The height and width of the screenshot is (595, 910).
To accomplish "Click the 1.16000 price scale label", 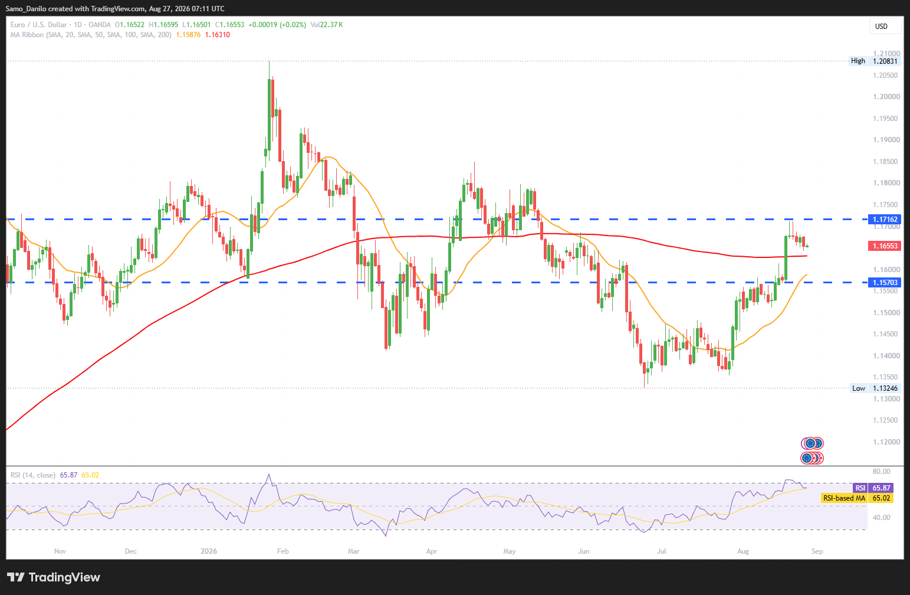I will coord(886,270).
